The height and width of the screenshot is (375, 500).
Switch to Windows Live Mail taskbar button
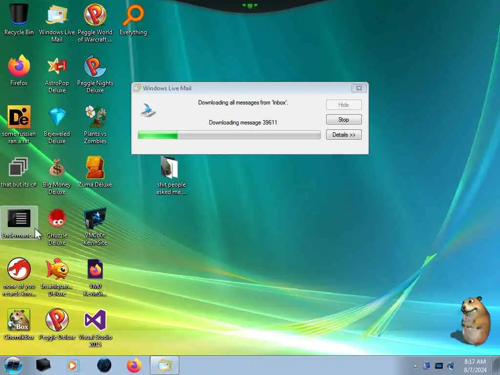click(165, 365)
